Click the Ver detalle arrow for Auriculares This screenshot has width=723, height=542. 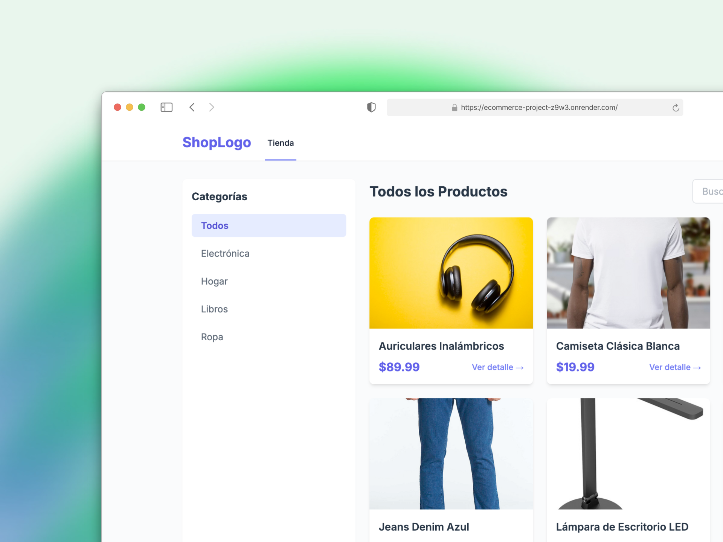pyautogui.click(x=497, y=367)
